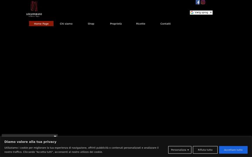
Task: Open the Shop menu item
Action: [91, 24]
